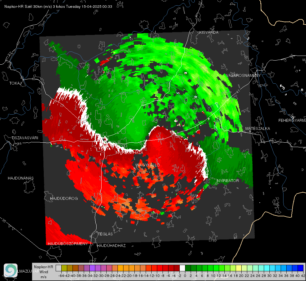Click the -64 value on the legend scale
306x281 pixels.
(x=61, y=276)
